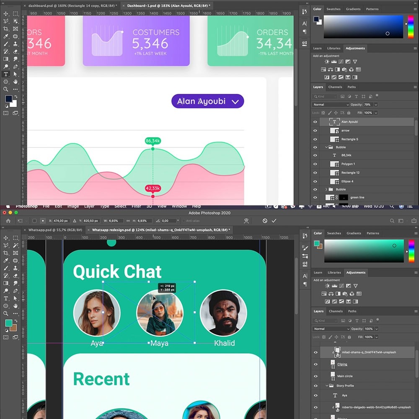Add Brightness/Contrast adjustment in Dashboard window

[327, 62]
